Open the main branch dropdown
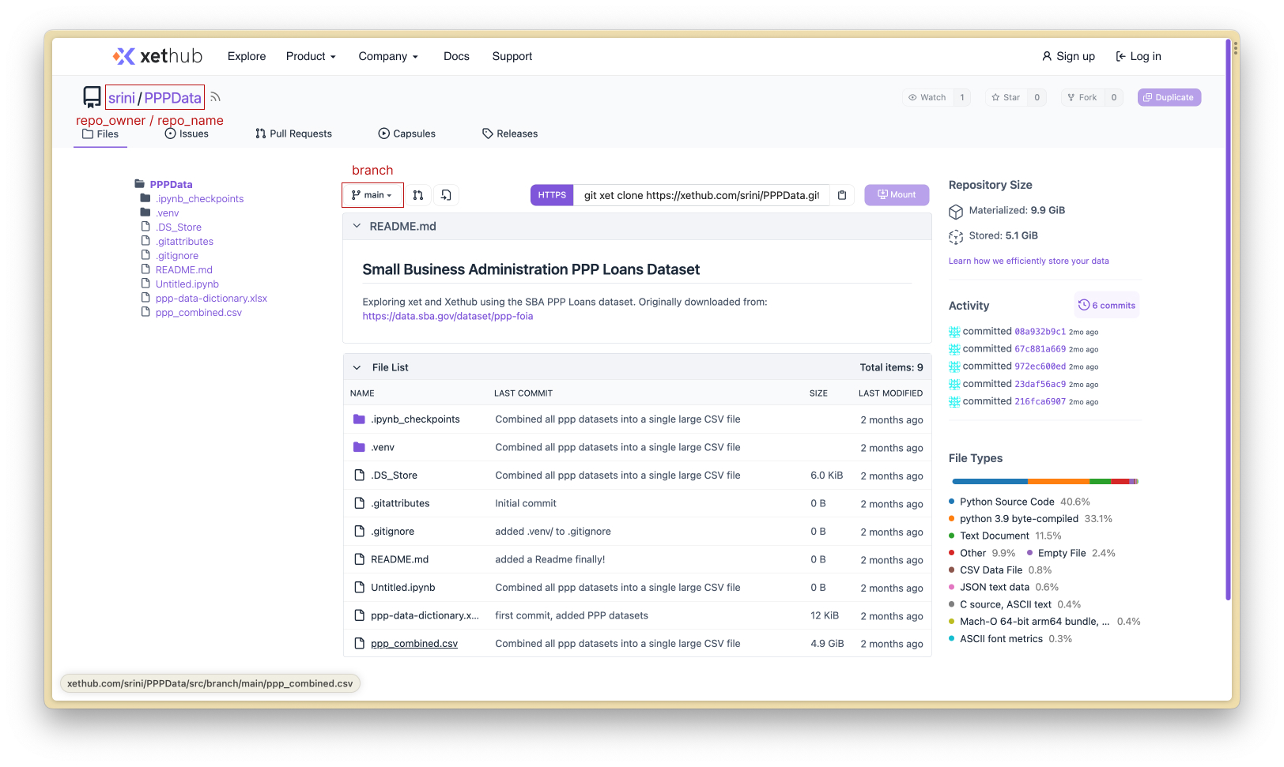 pos(372,195)
